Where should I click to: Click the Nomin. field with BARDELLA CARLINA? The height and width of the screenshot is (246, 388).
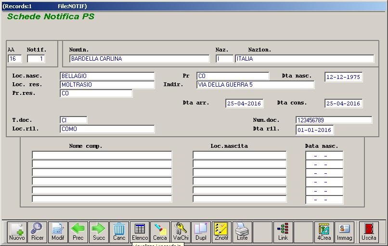click(139, 59)
